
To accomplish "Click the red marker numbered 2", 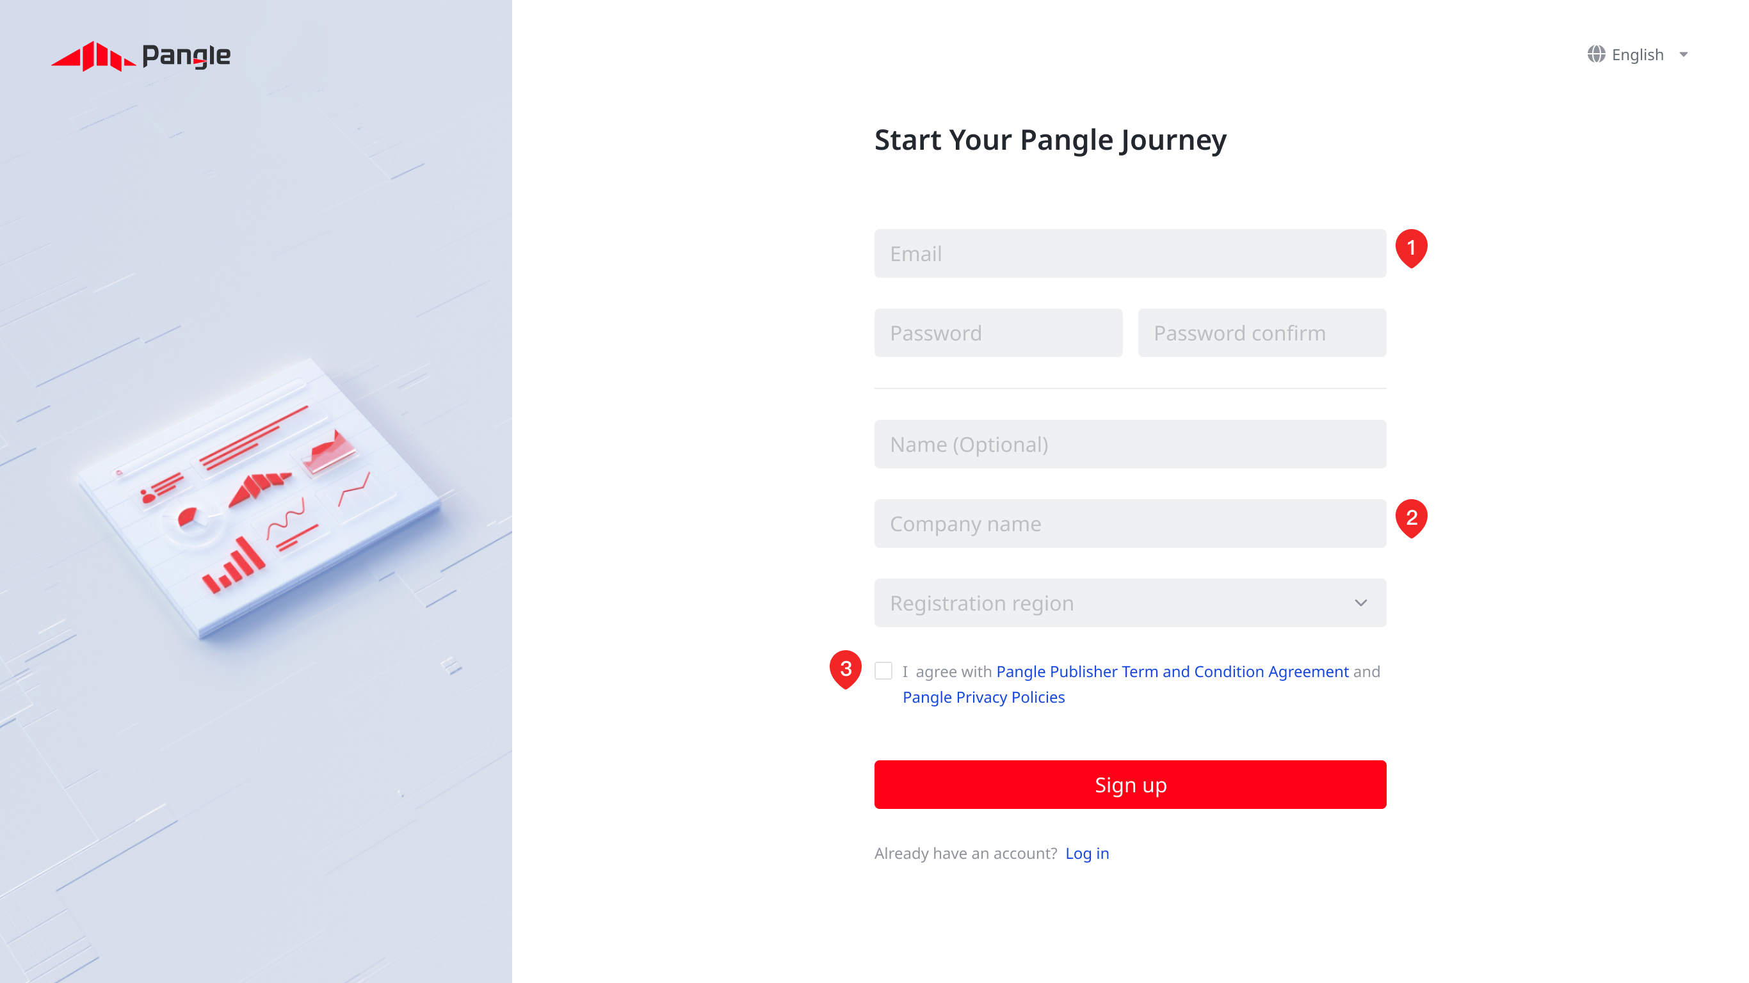I will [x=1411, y=518].
